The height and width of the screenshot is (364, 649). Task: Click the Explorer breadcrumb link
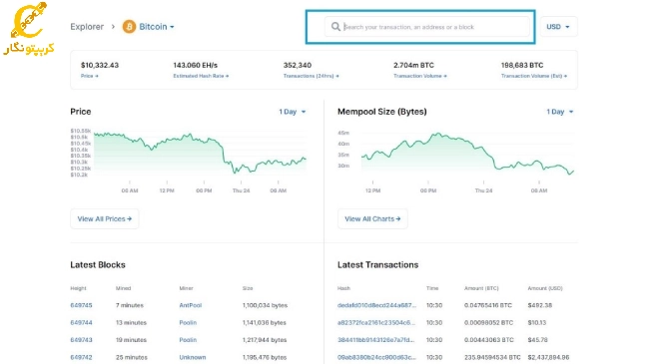[x=87, y=27]
